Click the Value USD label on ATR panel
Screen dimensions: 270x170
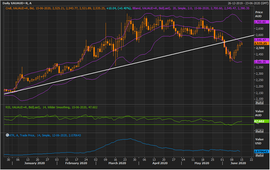[259, 141]
